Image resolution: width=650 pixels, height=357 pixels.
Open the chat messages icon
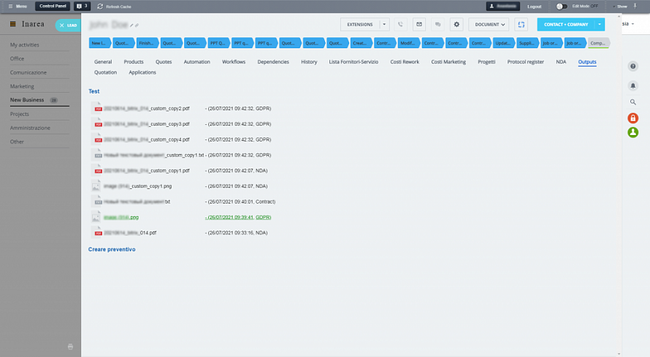tap(437, 24)
